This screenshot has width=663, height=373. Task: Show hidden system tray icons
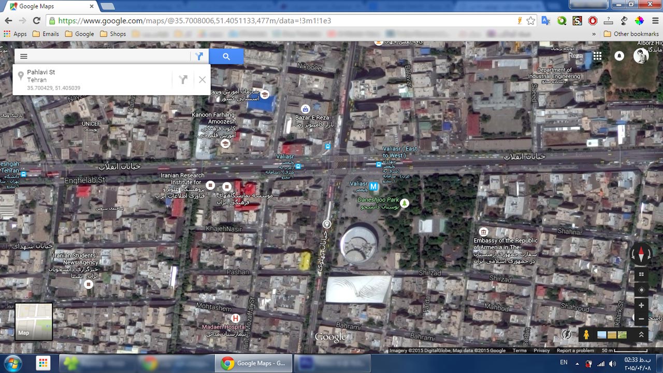577,363
